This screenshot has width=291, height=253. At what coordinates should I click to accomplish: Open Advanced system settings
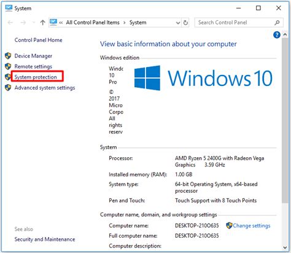point(45,88)
